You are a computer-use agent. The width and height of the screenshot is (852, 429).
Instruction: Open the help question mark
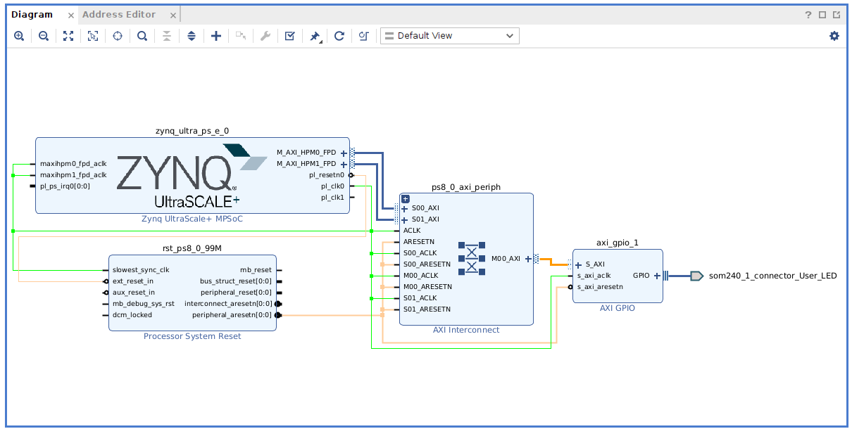click(x=809, y=15)
